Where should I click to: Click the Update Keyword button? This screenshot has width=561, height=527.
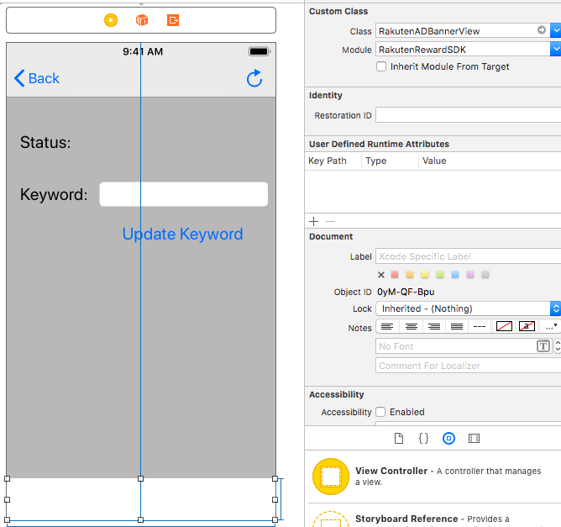[x=182, y=235]
